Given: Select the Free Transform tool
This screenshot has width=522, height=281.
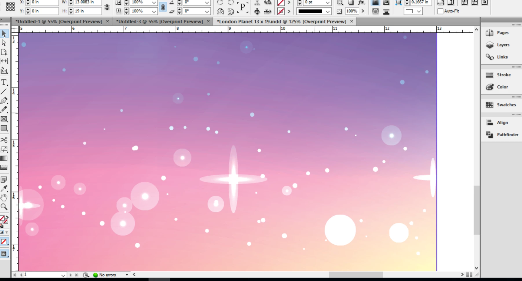Looking at the screenshot, I should (x=4, y=149).
